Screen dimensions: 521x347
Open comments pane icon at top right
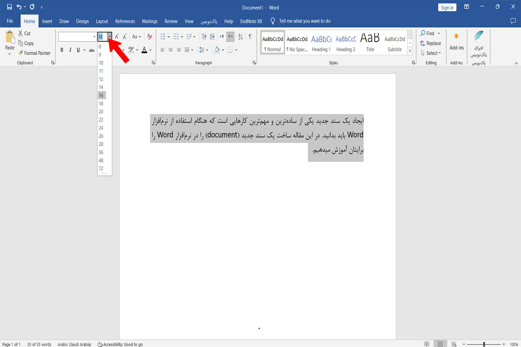tap(513, 21)
